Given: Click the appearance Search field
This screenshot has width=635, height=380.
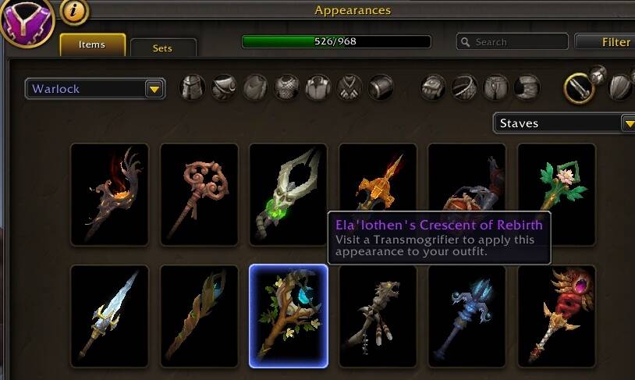Looking at the screenshot, I should click(x=513, y=41).
